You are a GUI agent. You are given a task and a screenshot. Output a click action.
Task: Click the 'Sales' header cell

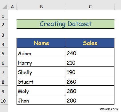coord(90,43)
